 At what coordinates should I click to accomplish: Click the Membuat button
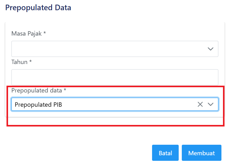[x=201, y=153]
